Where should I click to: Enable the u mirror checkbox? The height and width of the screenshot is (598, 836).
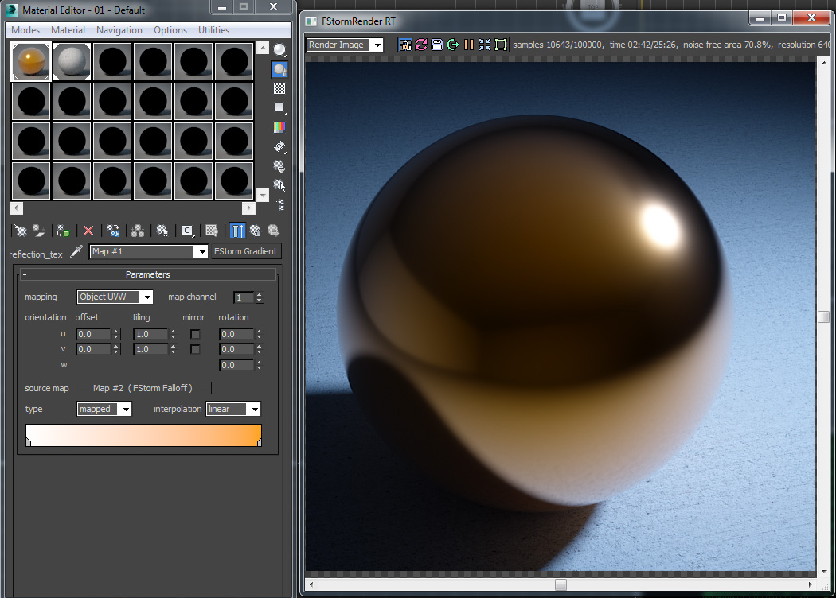coord(195,335)
